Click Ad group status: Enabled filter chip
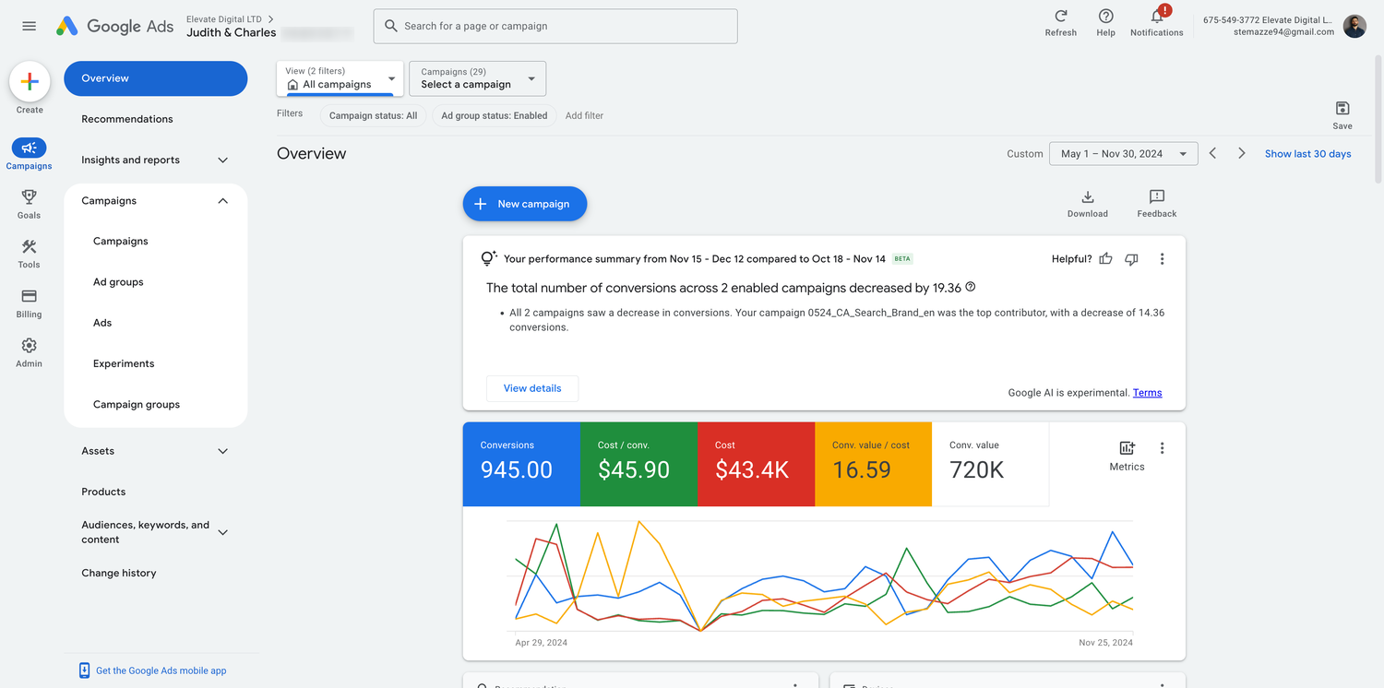Viewport: 1384px width, 688px height. pos(495,115)
